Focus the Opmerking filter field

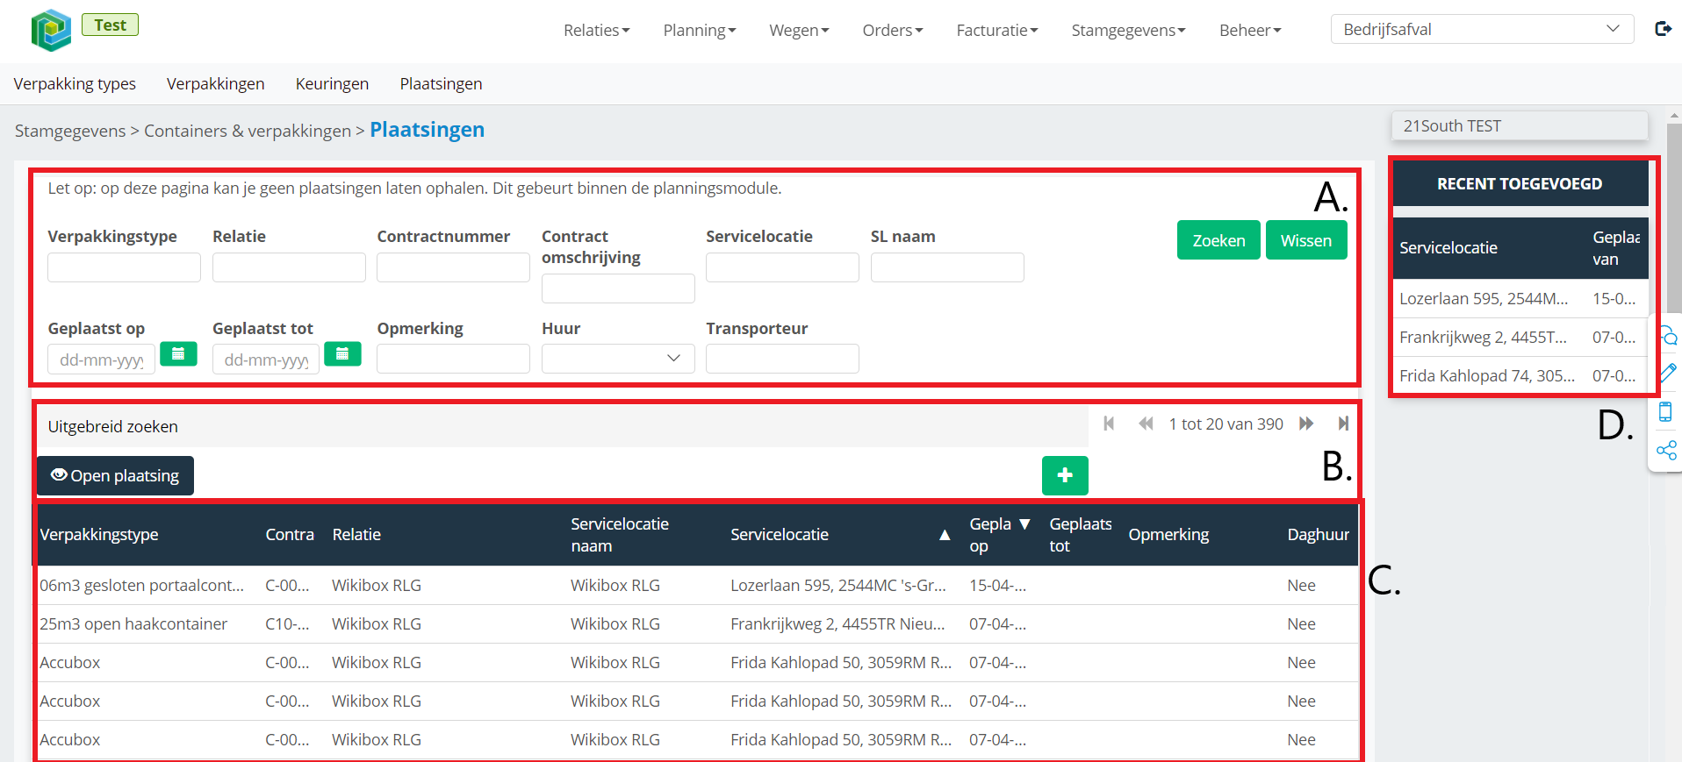(x=453, y=359)
